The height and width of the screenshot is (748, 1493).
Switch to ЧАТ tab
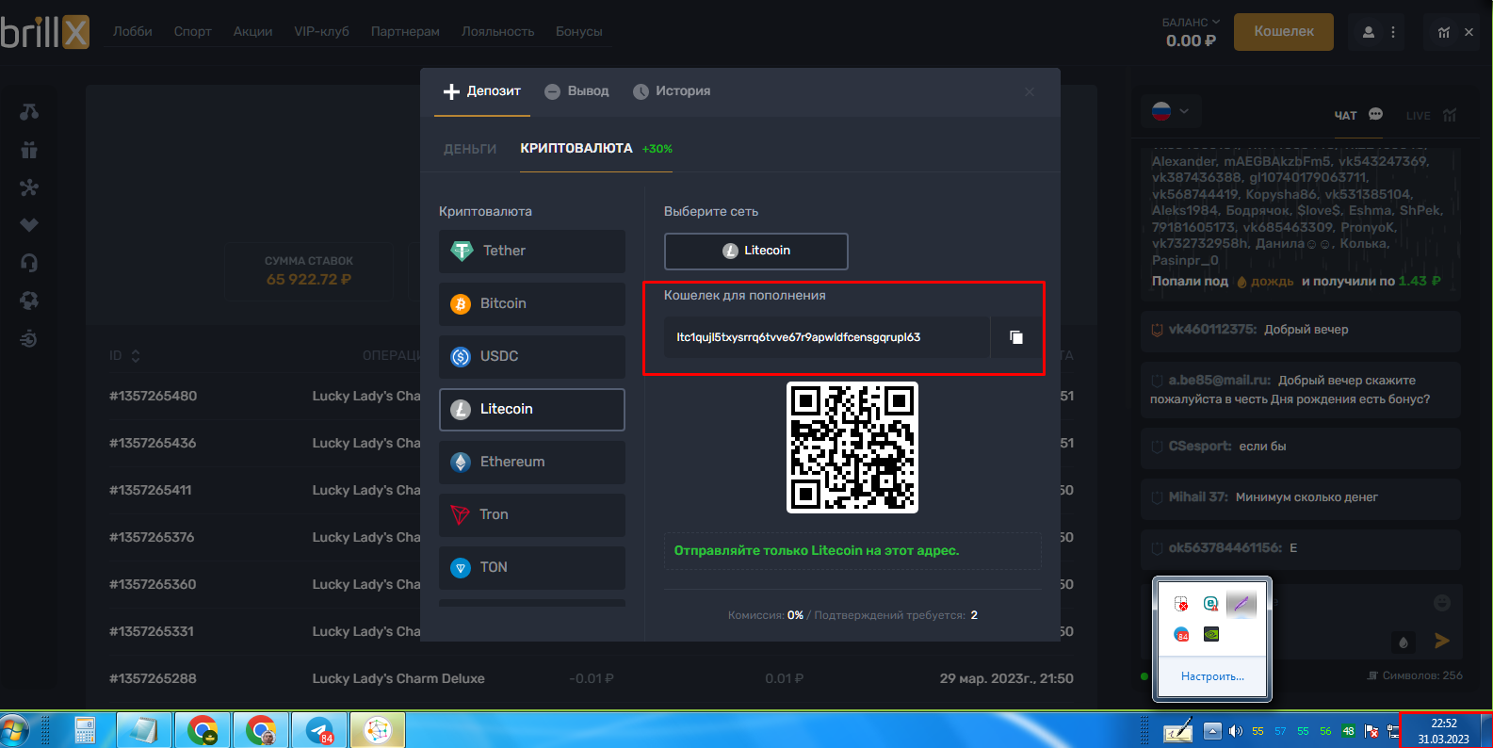click(x=1357, y=115)
